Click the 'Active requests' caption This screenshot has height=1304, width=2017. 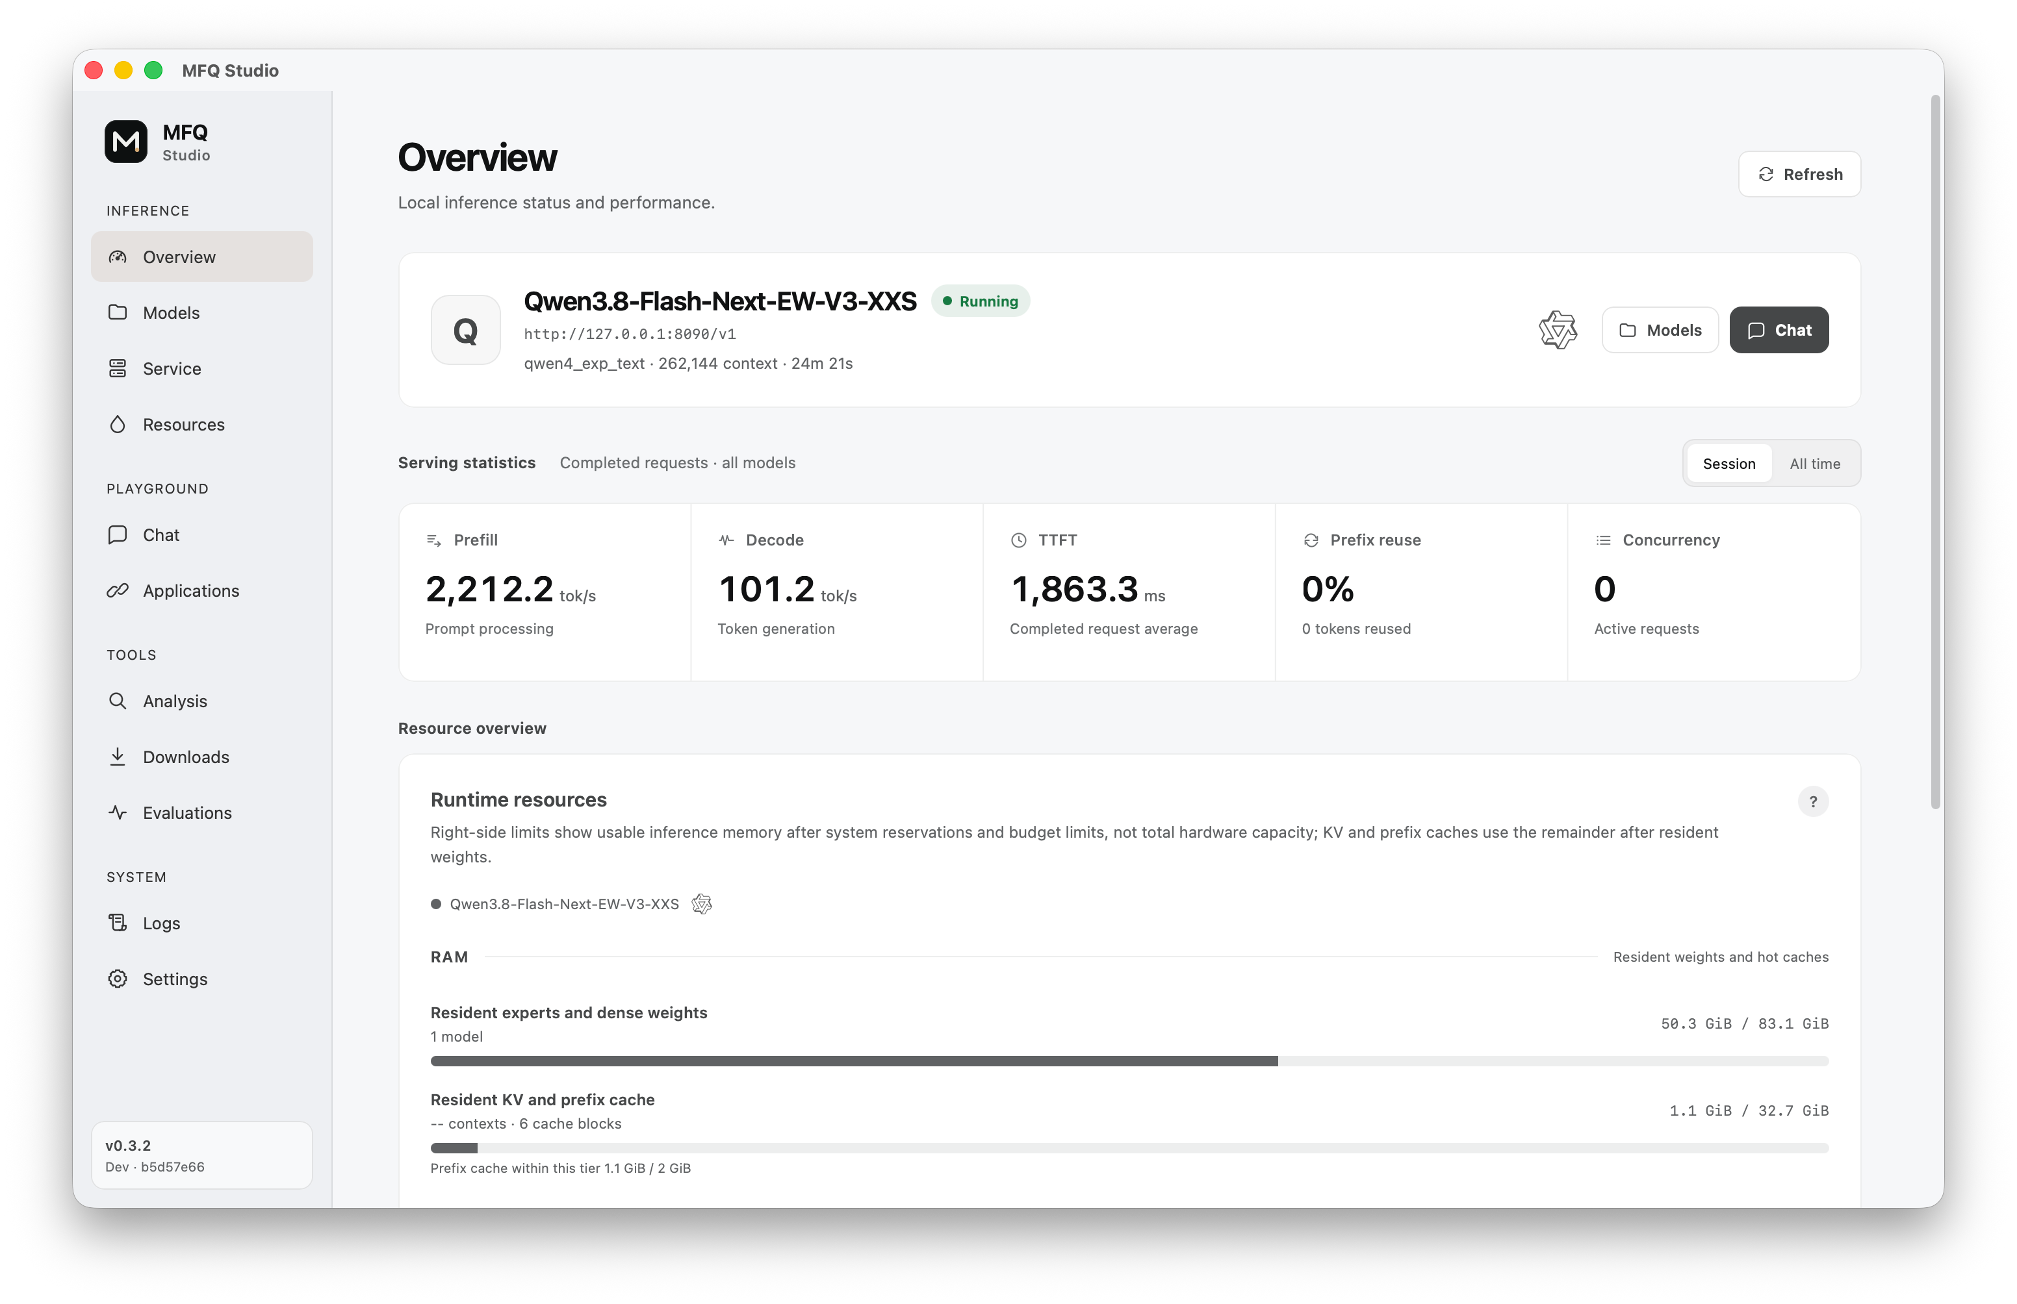click(x=1646, y=628)
